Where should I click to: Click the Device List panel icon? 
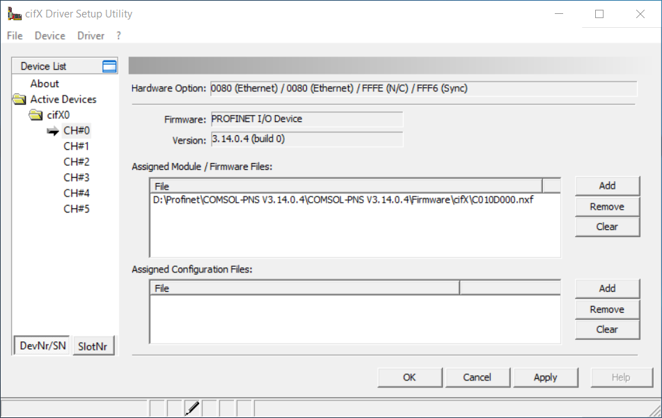click(109, 66)
